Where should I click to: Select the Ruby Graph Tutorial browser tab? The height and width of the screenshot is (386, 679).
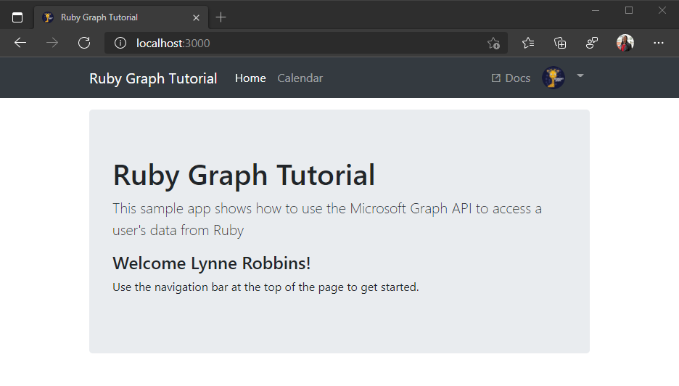coord(121,17)
